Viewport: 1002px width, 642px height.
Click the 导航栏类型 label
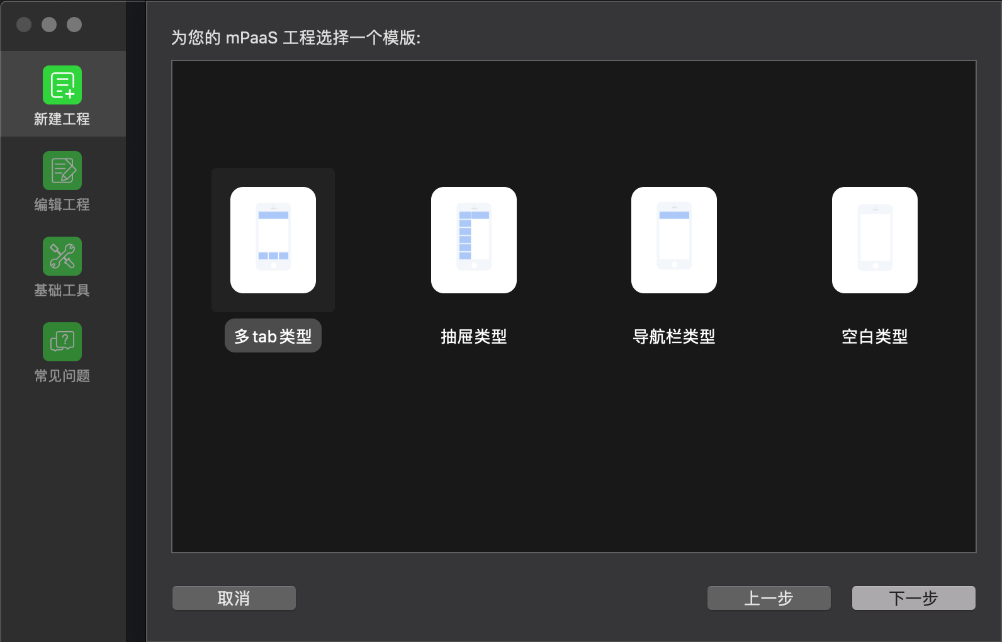point(674,337)
